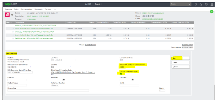Switch to the Tracking tab

pos(48,9)
